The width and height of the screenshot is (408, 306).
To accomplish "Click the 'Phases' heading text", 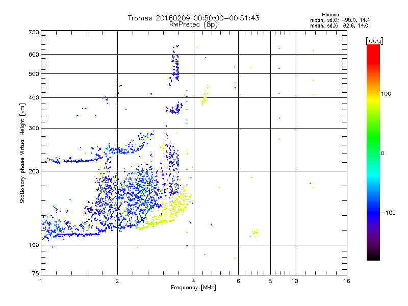I will click(330, 15).
